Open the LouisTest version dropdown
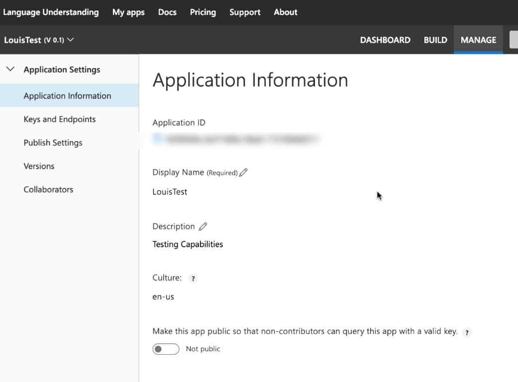 [x=70, y=40]
